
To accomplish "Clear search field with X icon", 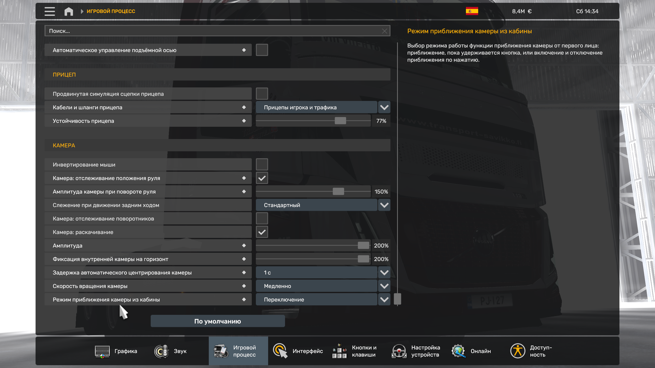I will click(x=384, y=31).
